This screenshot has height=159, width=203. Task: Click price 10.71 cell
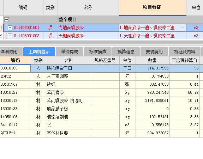coord(185,100)
